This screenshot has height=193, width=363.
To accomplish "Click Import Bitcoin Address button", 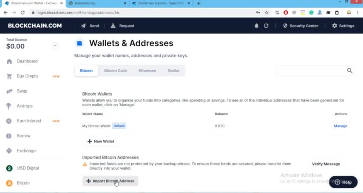I will pyautogui.click(x=110, y=181).
